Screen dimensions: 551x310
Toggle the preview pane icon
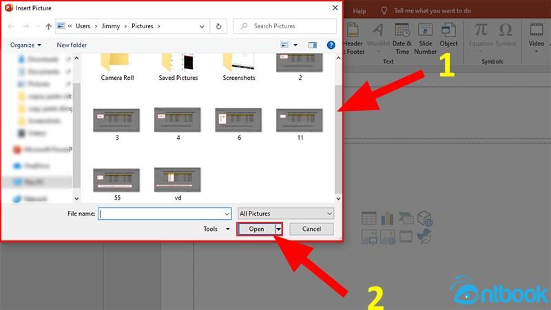coord(312,45)
